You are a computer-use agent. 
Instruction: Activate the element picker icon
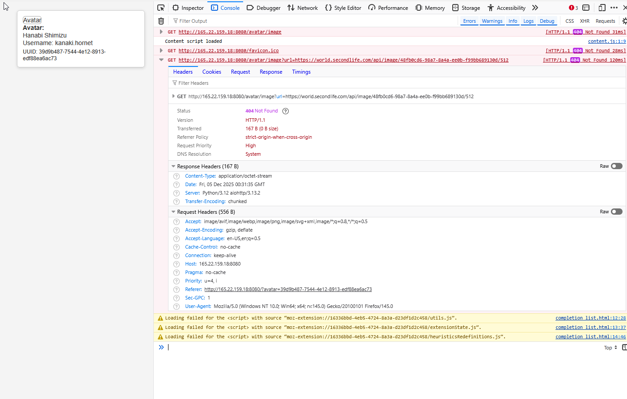click(x=161, y=8)
